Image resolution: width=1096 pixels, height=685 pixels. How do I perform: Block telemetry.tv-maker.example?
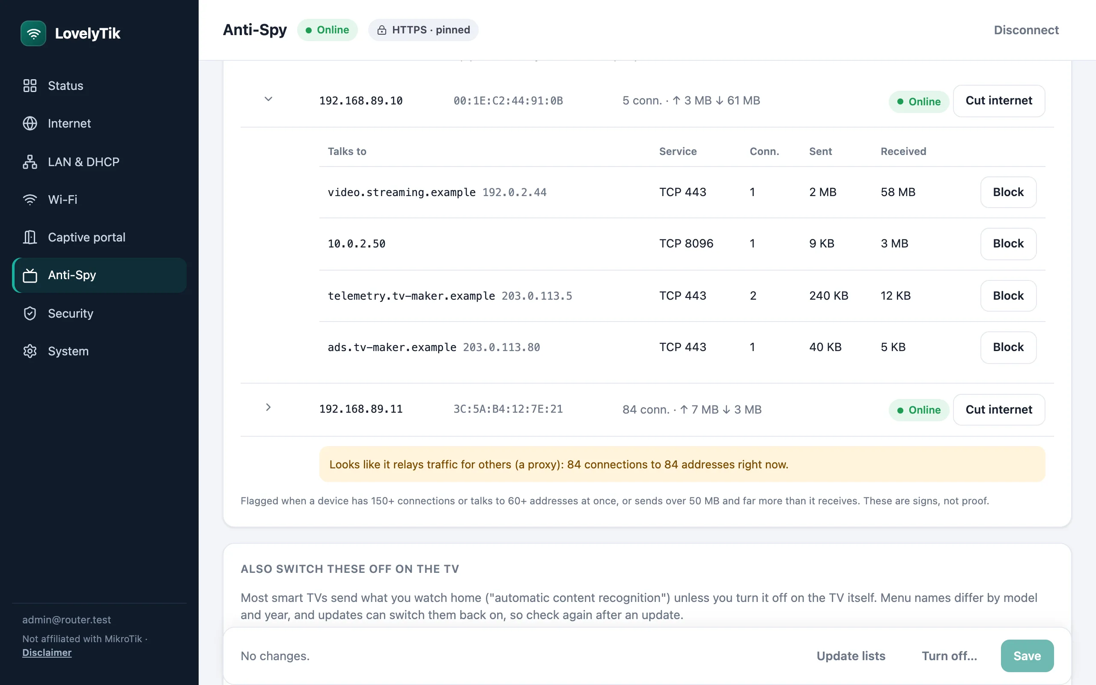click(x=1008, y=296)
